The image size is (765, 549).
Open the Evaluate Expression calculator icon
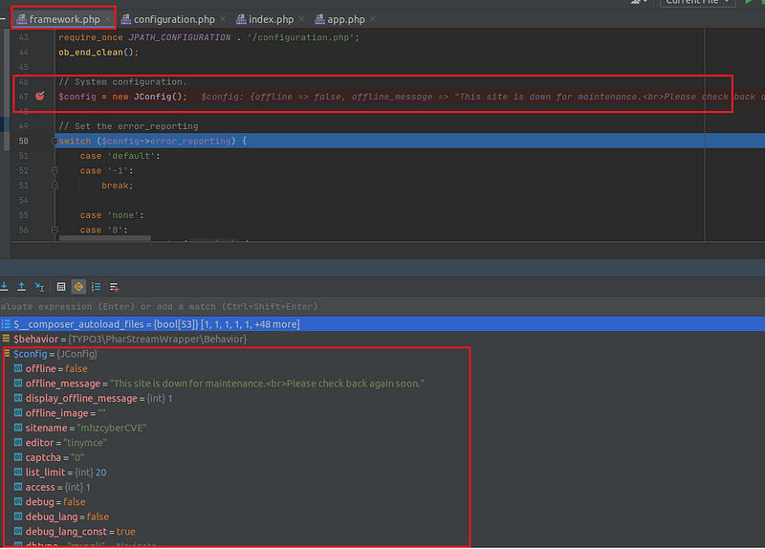pos(61,286)
